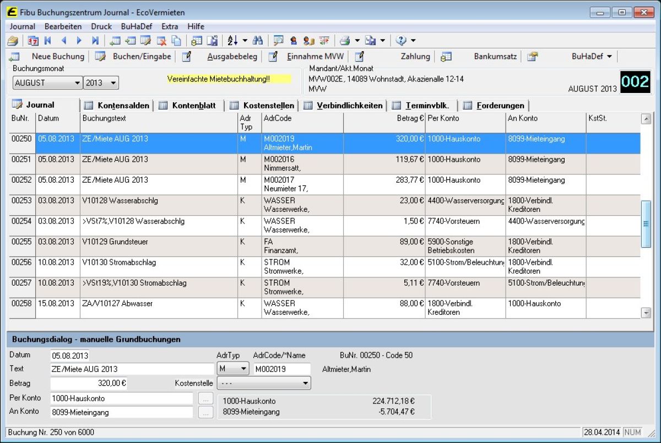Click the single person icon in the toolbar
This screenshot has height=443, width=661.
click(x=294, y=40)
